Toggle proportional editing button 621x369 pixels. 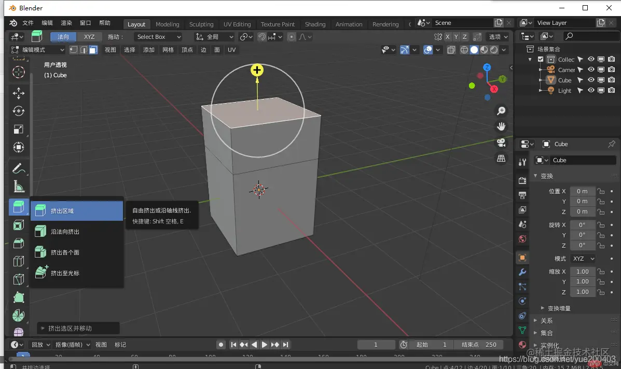point(292,37)
